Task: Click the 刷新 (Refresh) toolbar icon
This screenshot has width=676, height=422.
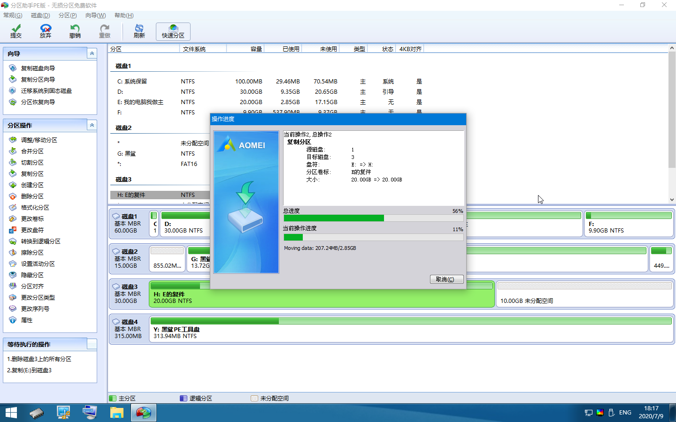Action: [x=139, y=31]
